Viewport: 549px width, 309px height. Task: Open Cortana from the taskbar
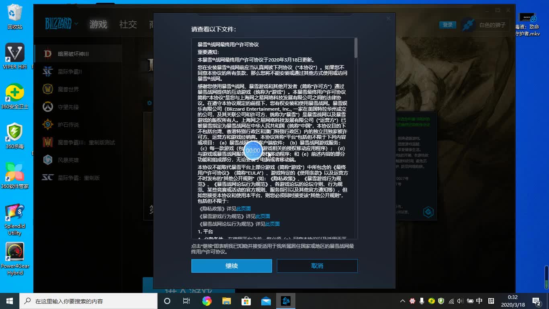click(167, 301)
